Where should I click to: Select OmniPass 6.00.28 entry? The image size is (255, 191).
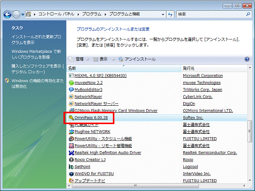pos(91,118)
